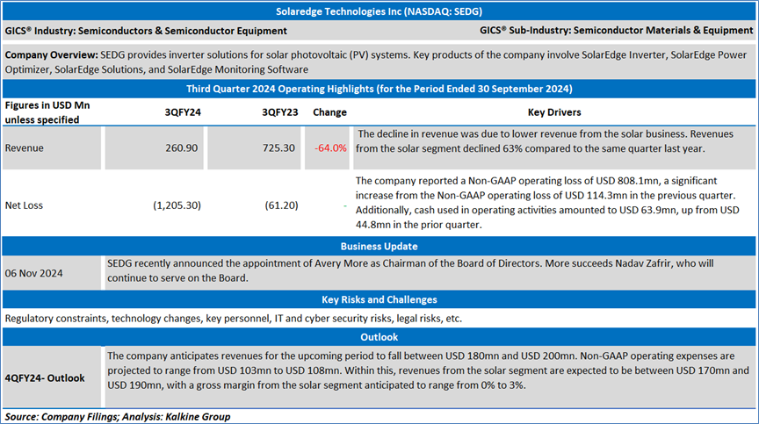This screenshot has height=424, width=759.
Task: Click the Outlook section header
Action: pos(379,337)
